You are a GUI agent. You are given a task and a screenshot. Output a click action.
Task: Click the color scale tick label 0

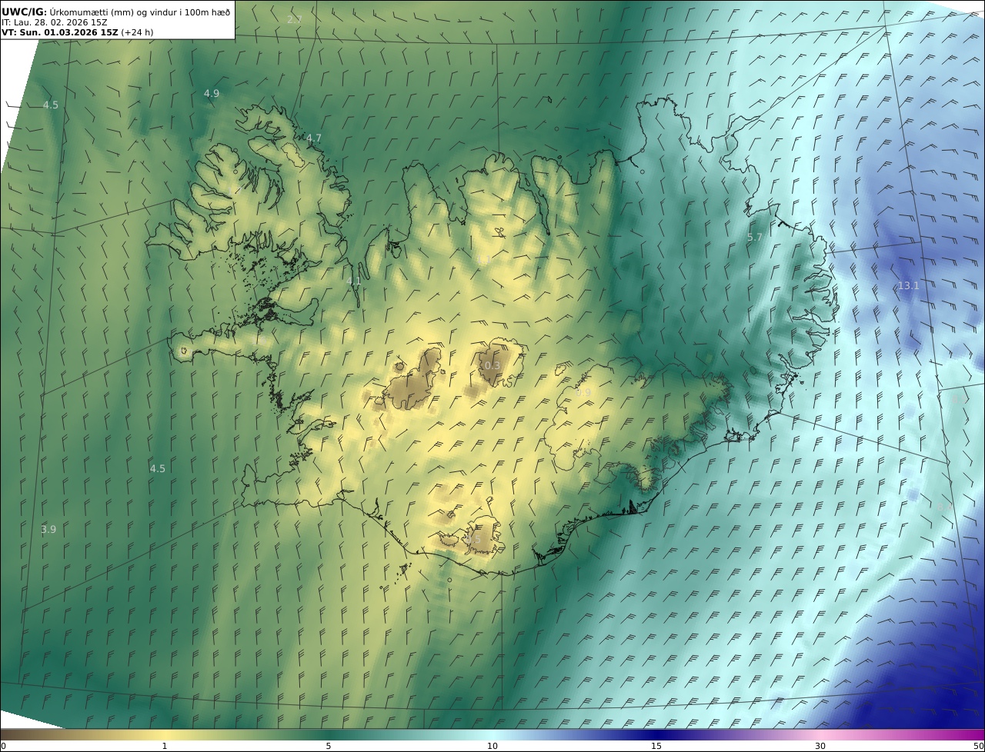pyautogui.click(x=3, y=746)
